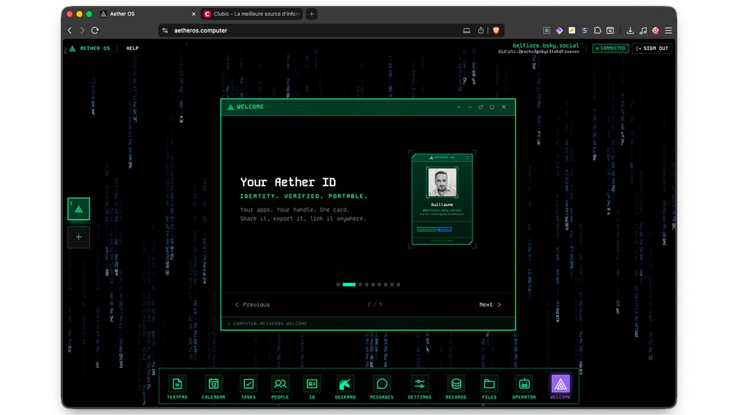Viewport: 738px width, 415px height.
Task: Click the red swirl icon in browser toolbar
Action: (656, 30)
